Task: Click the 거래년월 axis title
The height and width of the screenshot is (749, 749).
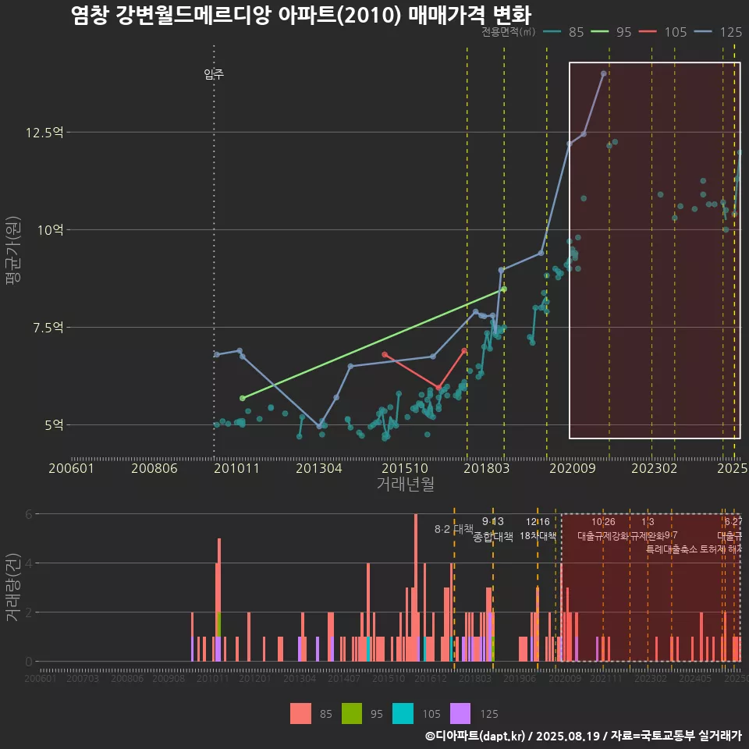Action: [x=405, y=484]
